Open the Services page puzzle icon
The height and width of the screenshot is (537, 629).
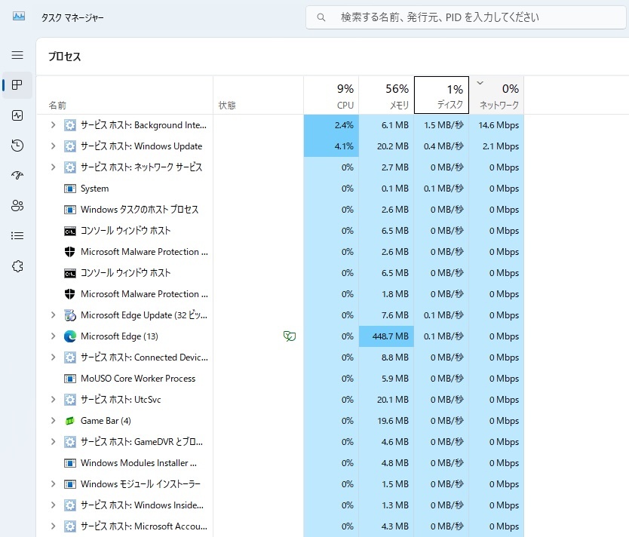[x=17, y=266]
